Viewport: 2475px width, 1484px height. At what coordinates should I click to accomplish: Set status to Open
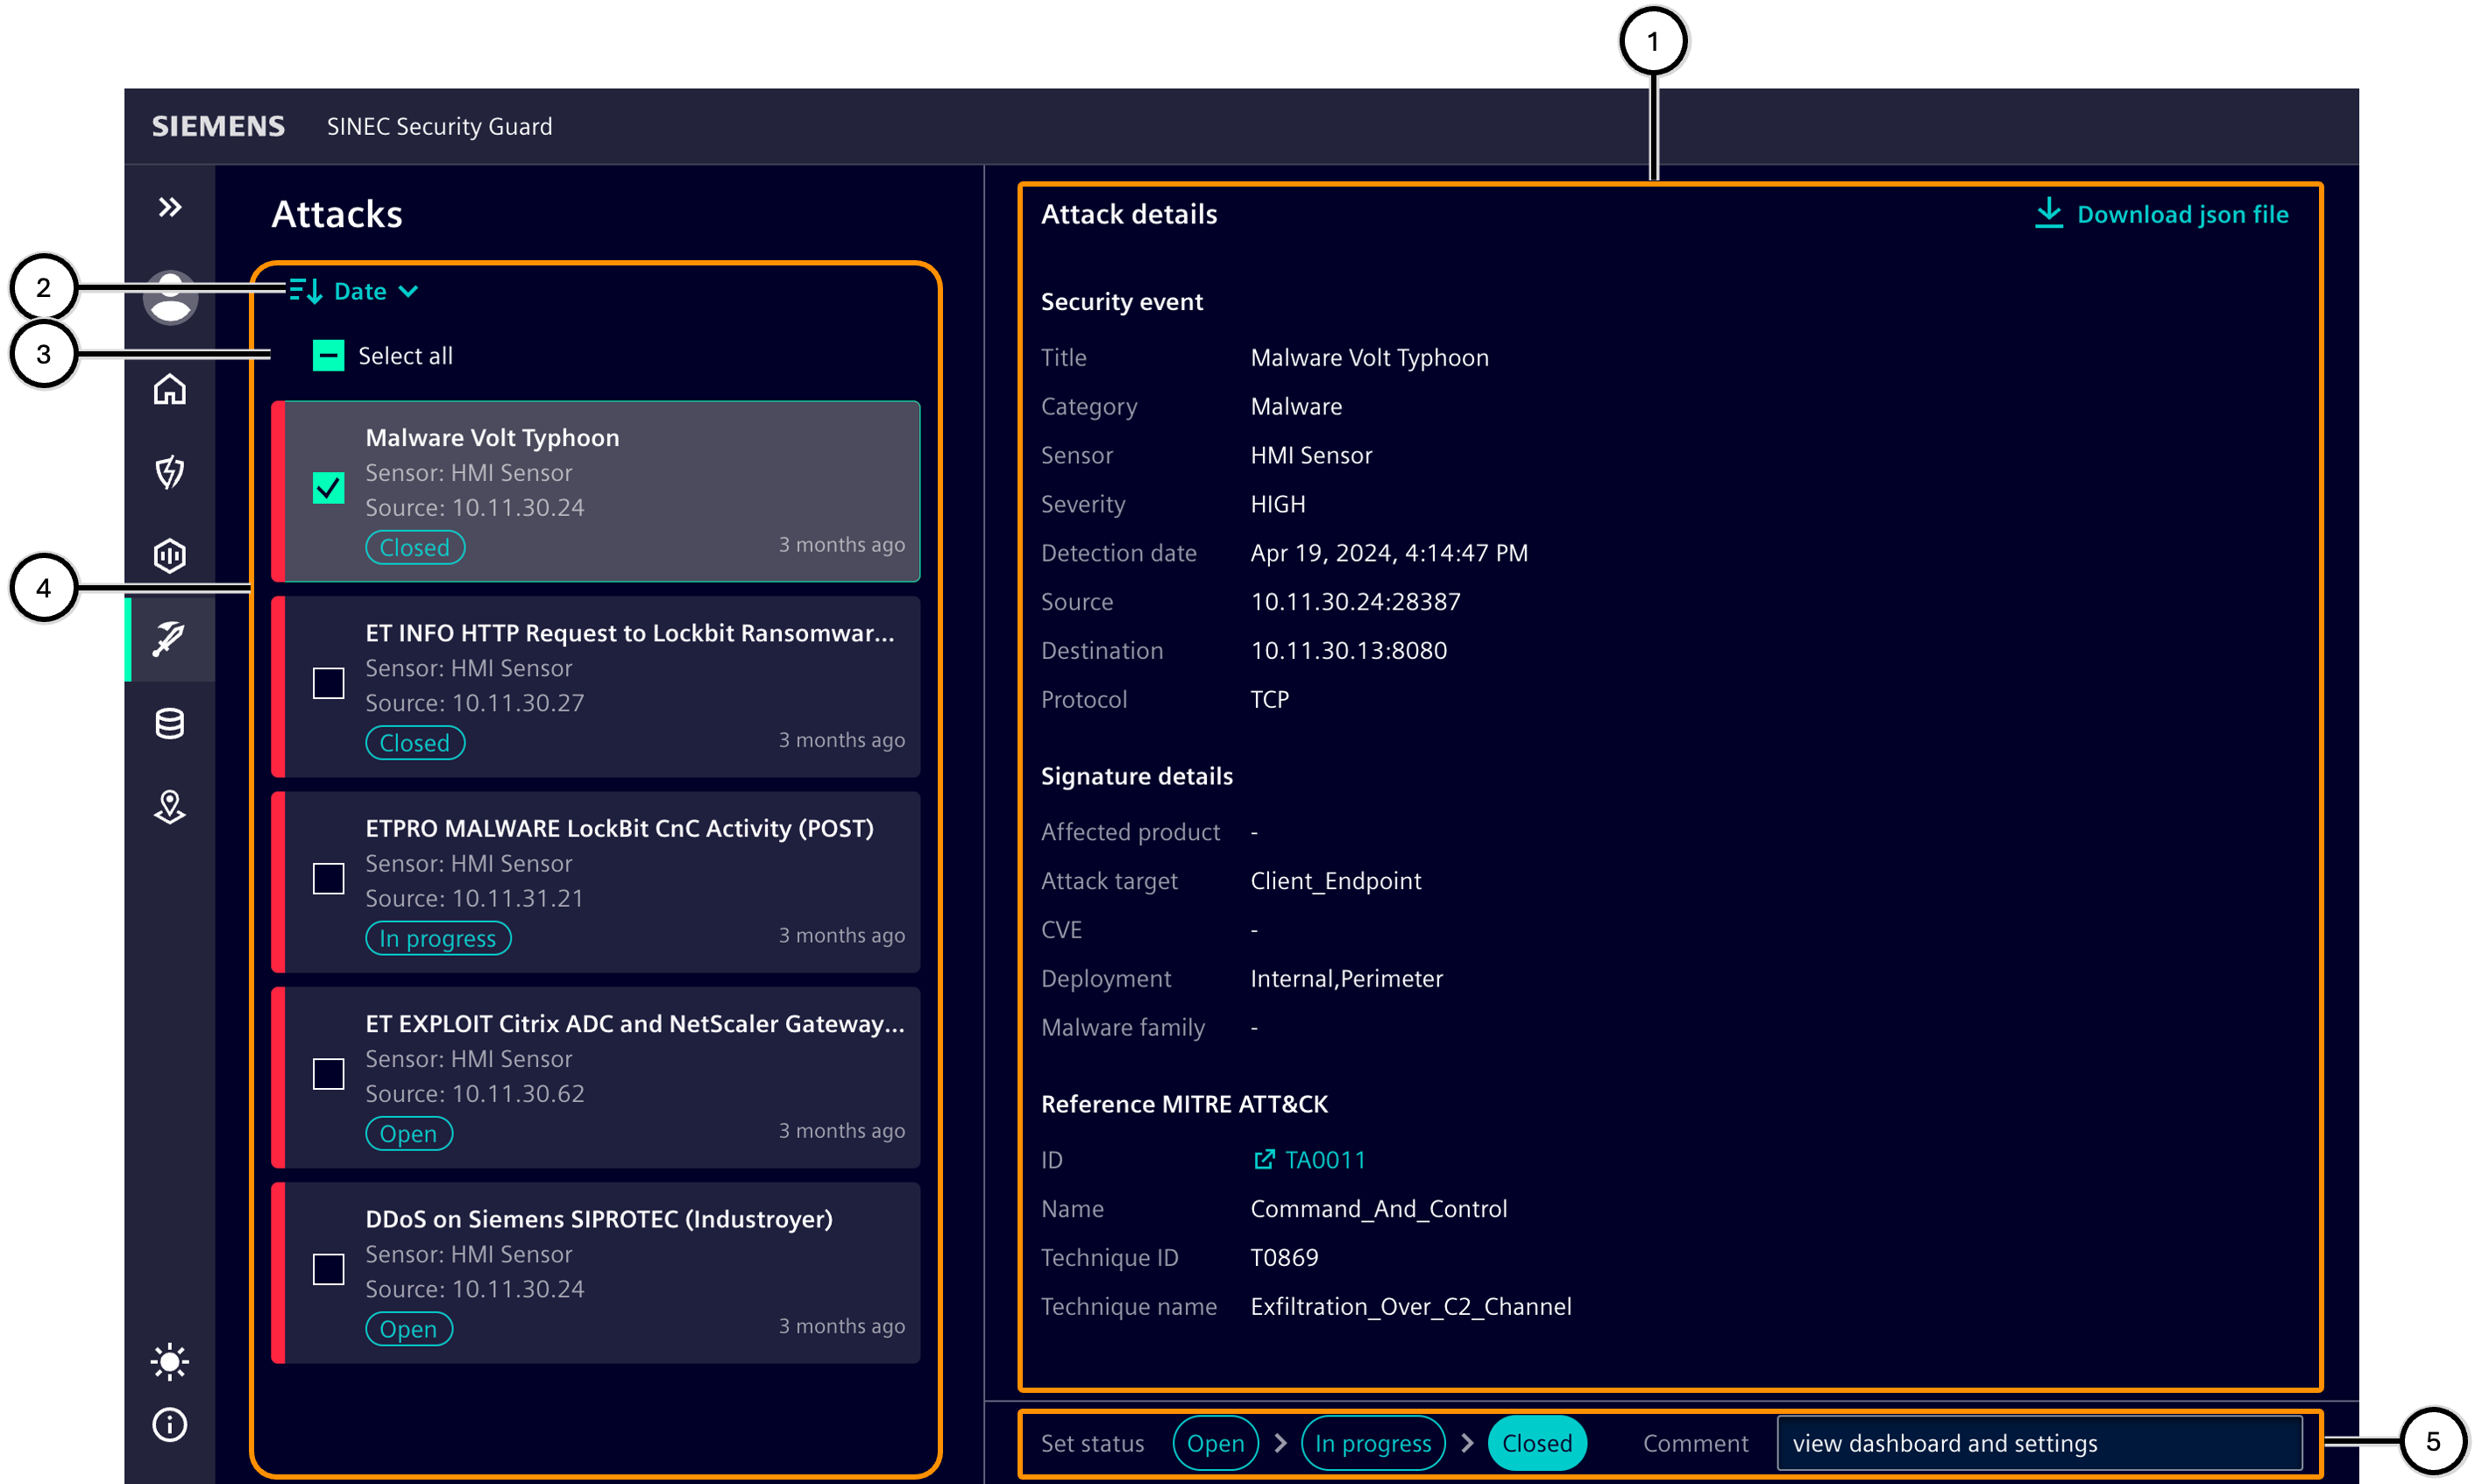click(x=1216, y=1442)
